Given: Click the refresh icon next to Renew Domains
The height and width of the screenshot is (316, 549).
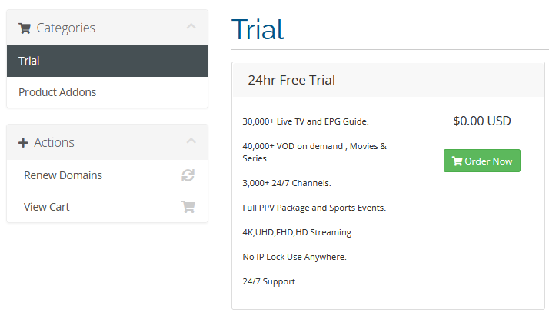Looking at the screenshot, I should [188, 175].
